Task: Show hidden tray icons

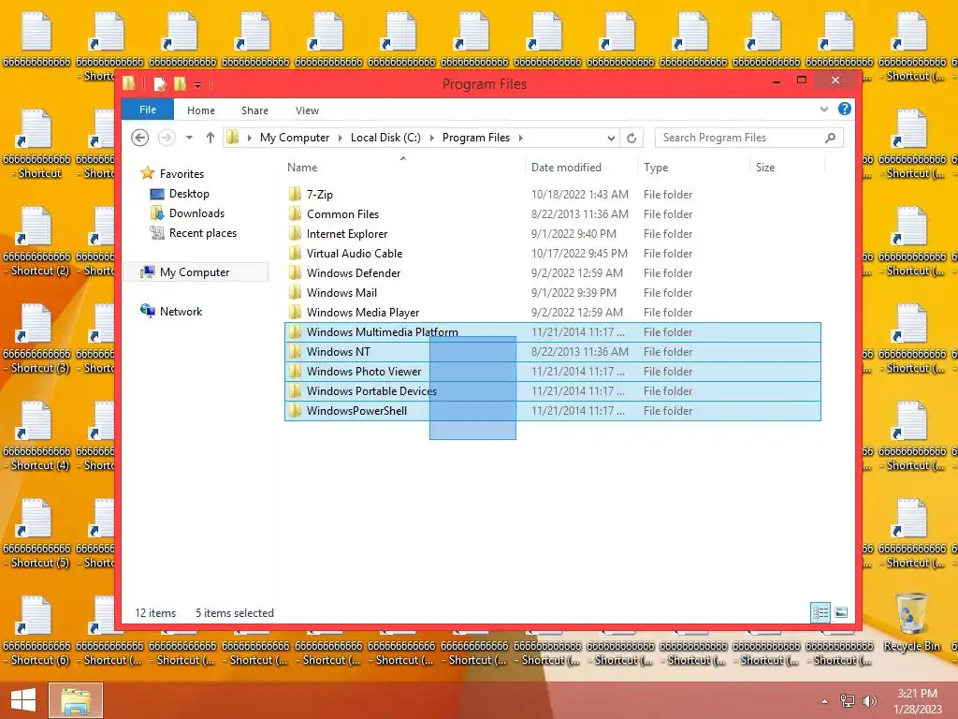Action: coord(824,701)
